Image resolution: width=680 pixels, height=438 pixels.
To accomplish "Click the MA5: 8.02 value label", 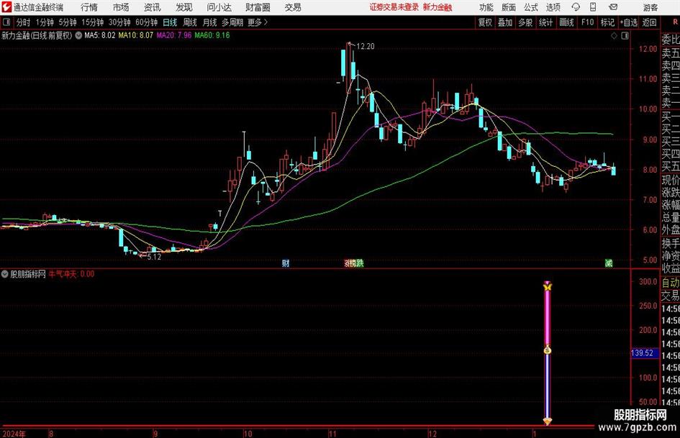I will pyautogui.click(x=100, y=35).
